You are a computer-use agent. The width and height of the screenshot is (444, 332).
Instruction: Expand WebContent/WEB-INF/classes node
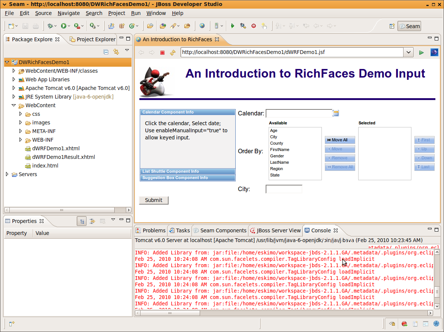coord(13,71)
